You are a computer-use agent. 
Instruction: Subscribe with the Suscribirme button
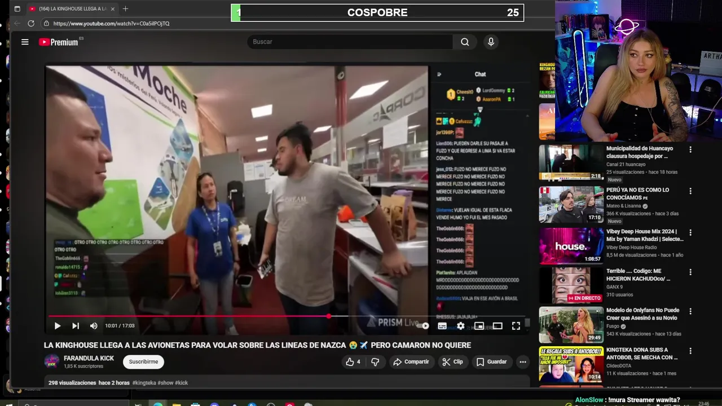pyautogui.click(x=143, y=362)
